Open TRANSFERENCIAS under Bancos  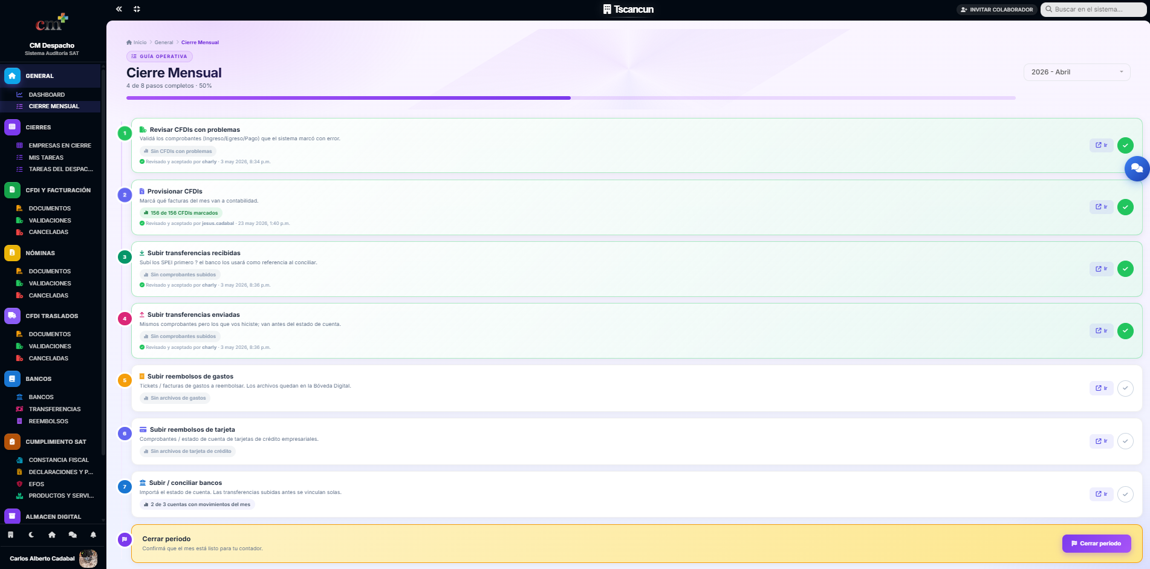point(51,409)
